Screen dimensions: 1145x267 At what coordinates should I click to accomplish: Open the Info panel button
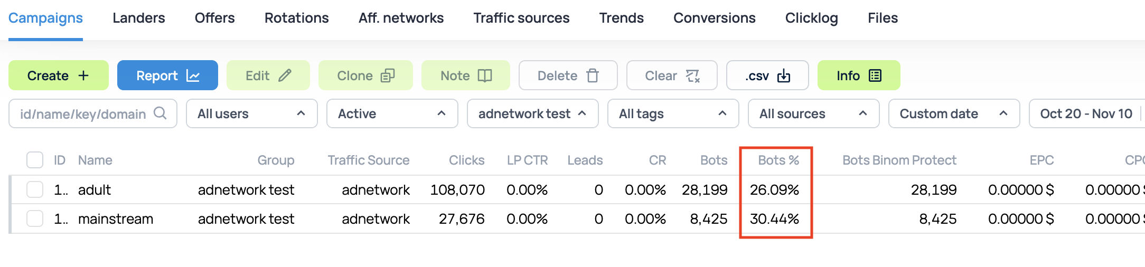point(858,75)
